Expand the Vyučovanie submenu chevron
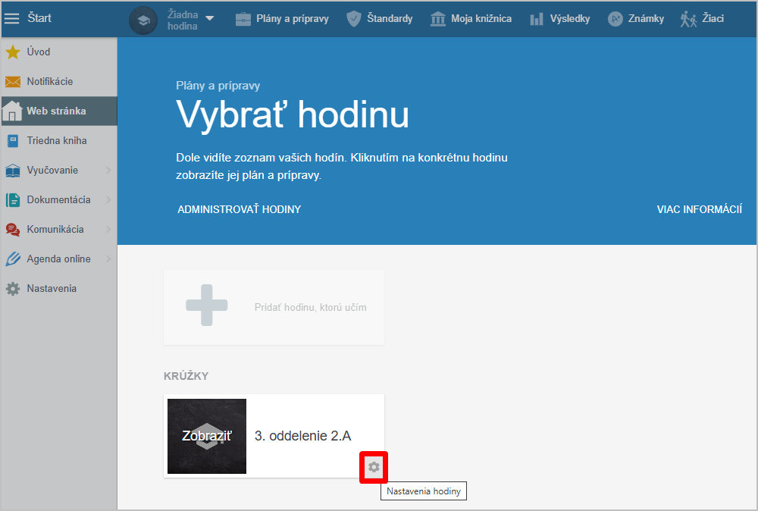This screenshot has height=511, width=758. pyautogui.click(x=108, y=170)
